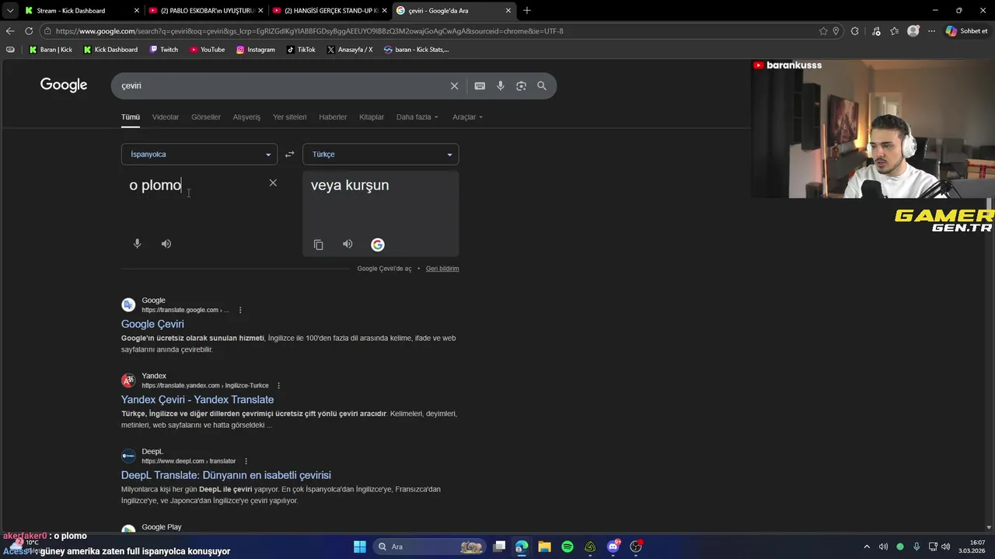Open Discord from taskbar
This screenshot has width=995, height=559.
(x=613, y=547)
